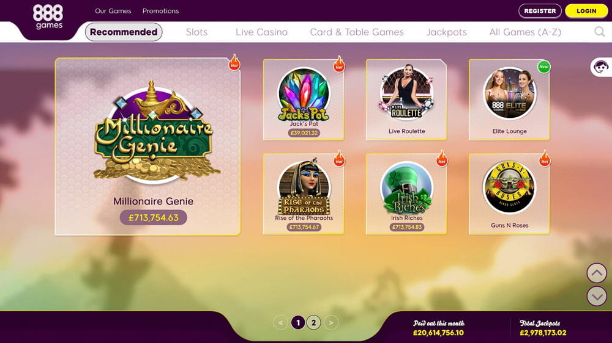Screen dimensions: 612x343
Task: Go to next page arrow
Action: [x=331, y=323]
